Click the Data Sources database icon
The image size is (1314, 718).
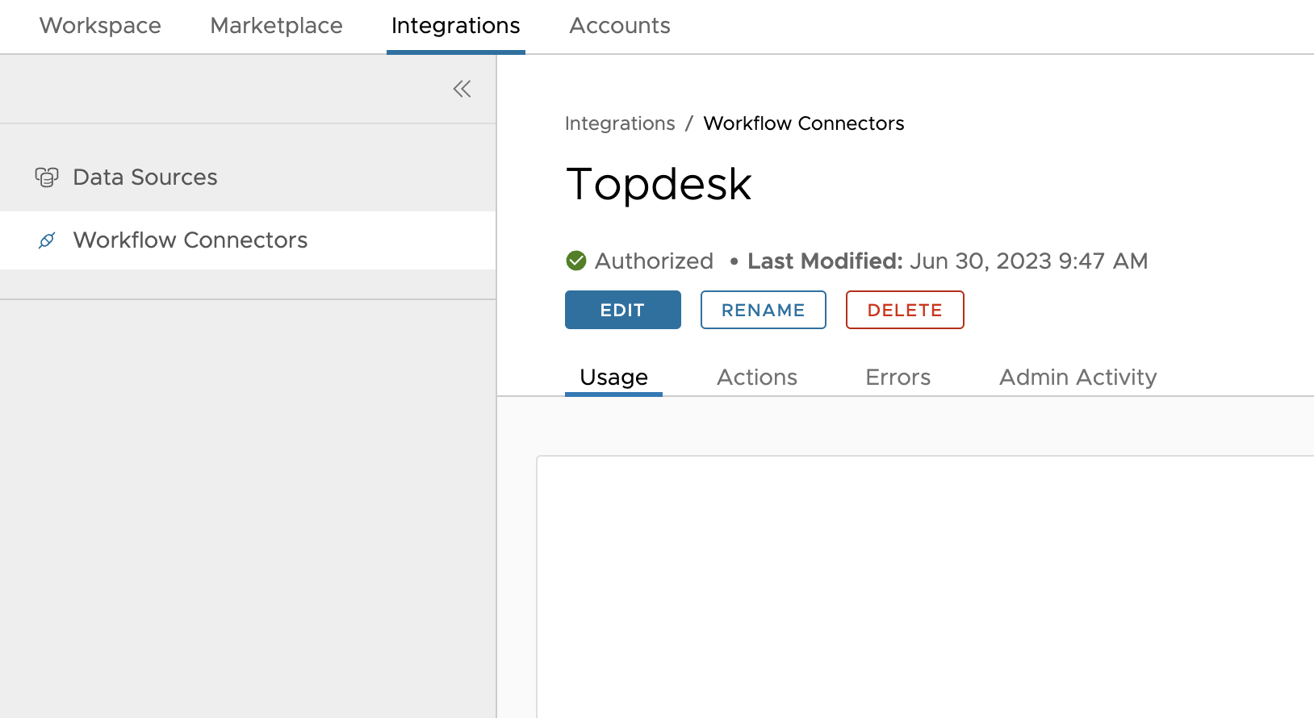point(47,177)
